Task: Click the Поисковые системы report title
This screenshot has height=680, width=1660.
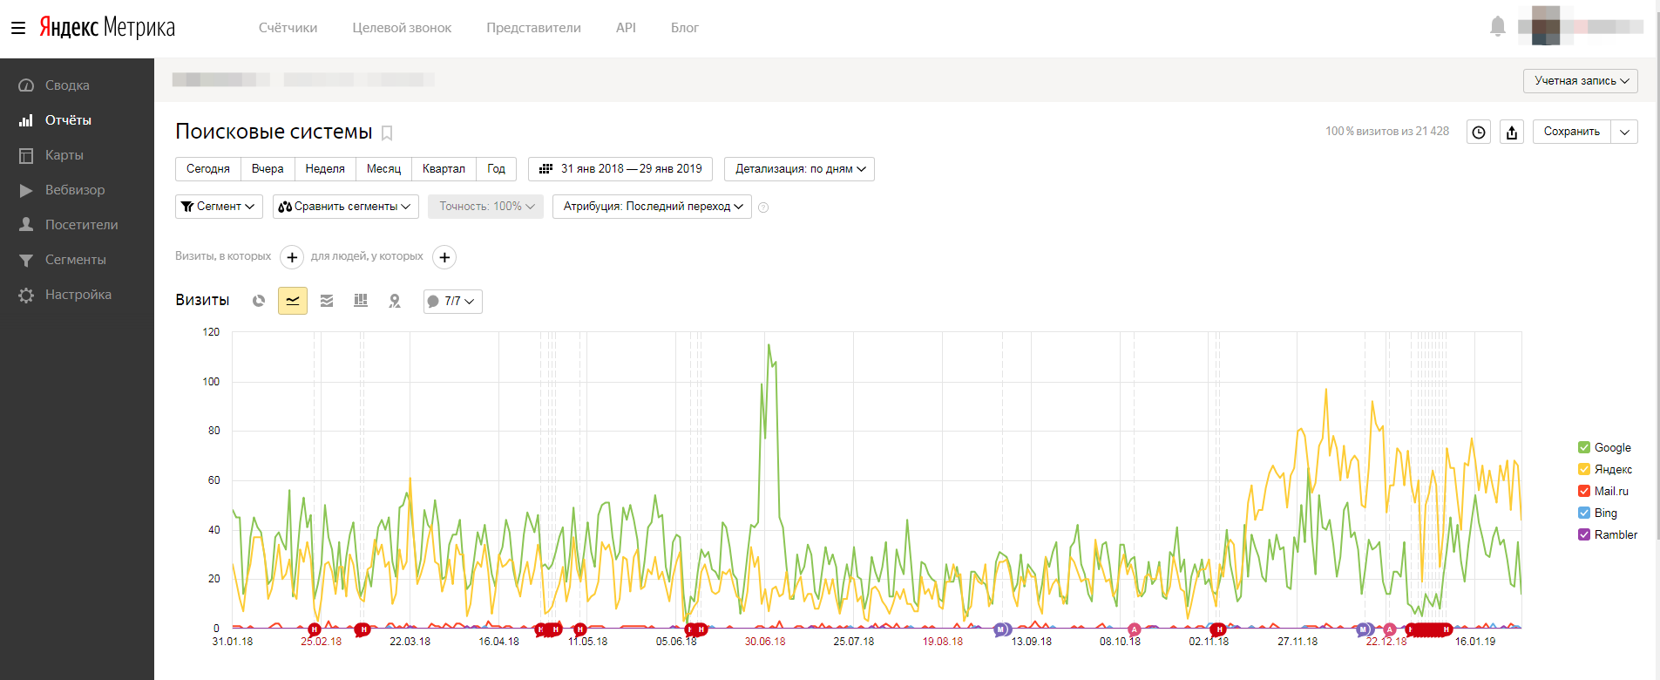Action: tap(274, 132)
